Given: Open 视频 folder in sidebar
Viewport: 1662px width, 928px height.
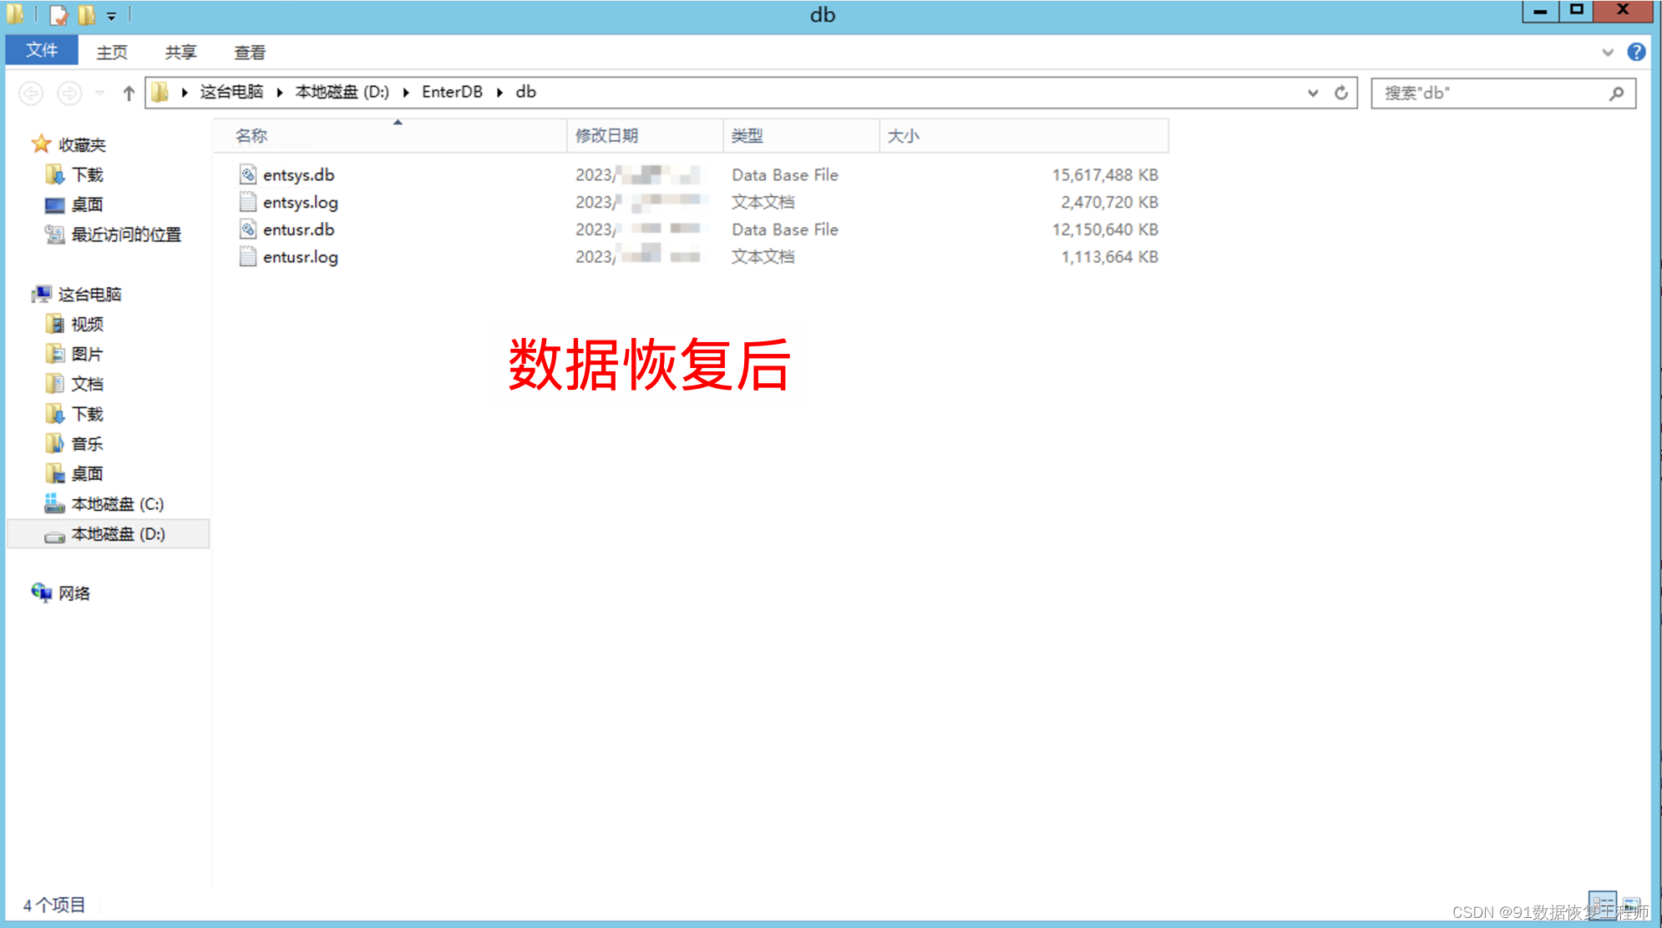Looking at the screenshot, I should point(87,324).
